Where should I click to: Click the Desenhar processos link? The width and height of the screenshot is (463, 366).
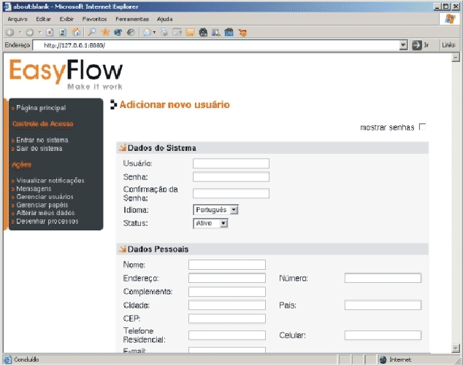(47, 221)
